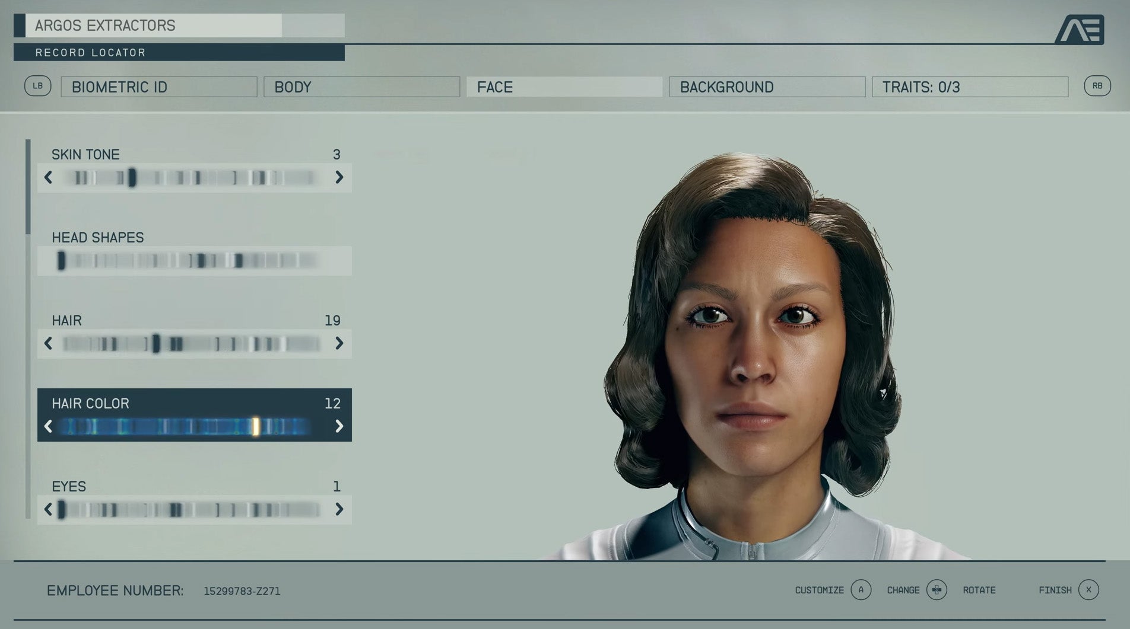The image size is (1130, 629).
Task: Decrease Skin Tone with left arrow
Action: [x=49, y=177]
